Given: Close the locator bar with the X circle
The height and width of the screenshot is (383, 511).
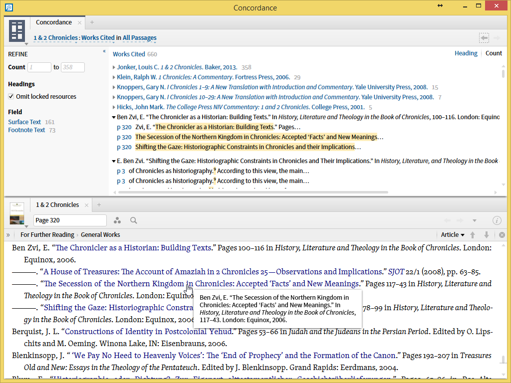Looking at the screenshot, I should (x=502, y=235).
